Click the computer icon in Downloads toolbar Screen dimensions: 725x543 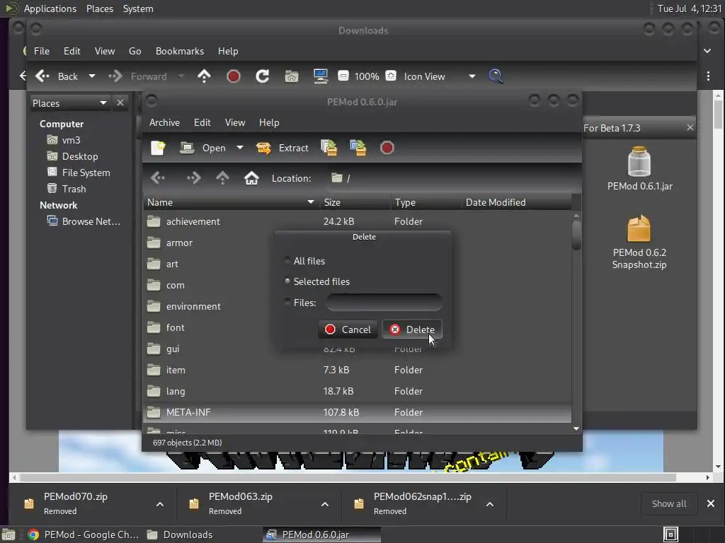[x=321, y=76]
